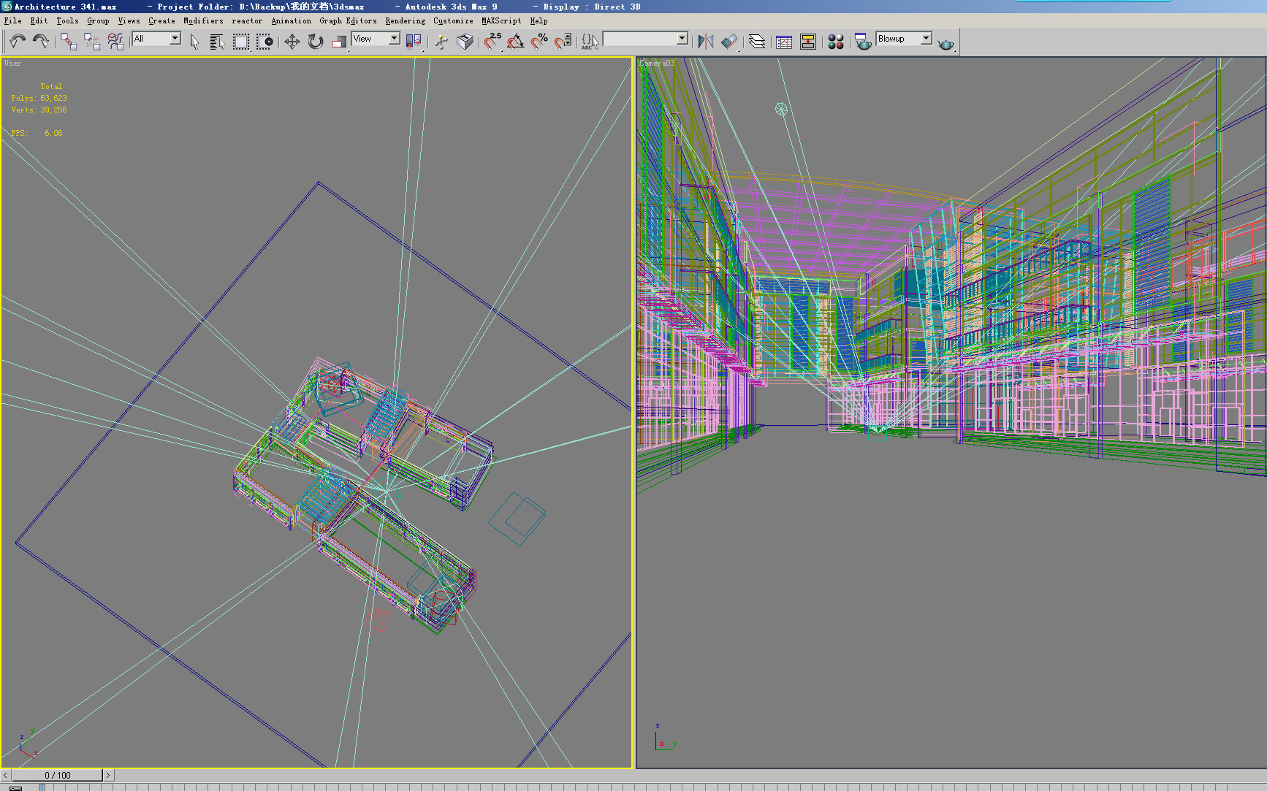Click the Mirror tool icon
1267x791 pixels.
(705, 42)
